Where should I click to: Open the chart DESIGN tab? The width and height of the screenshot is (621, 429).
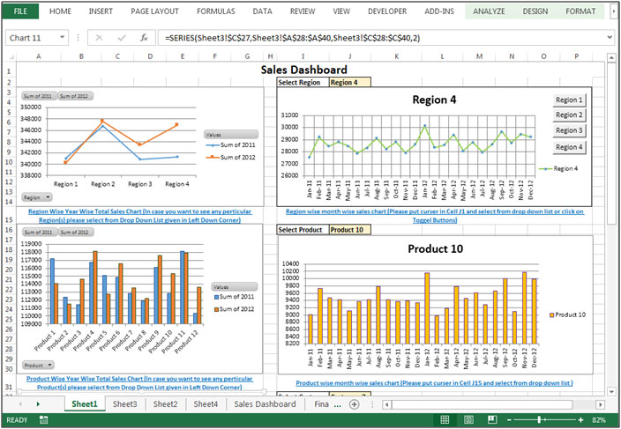pyautogui.click(x=535, y=11)
